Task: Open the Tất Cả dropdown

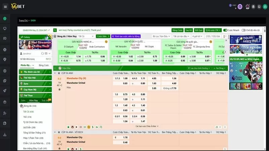Action: click(x=85, y=36)
